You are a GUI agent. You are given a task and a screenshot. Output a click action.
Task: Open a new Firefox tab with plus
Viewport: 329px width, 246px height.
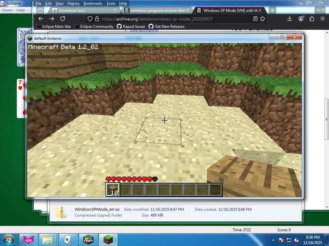pyautogui.click(x=272, y=11)
